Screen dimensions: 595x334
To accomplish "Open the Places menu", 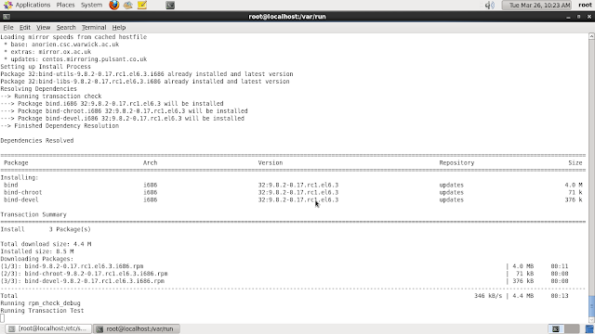I will pyautogui.click(x=66, y=5).
